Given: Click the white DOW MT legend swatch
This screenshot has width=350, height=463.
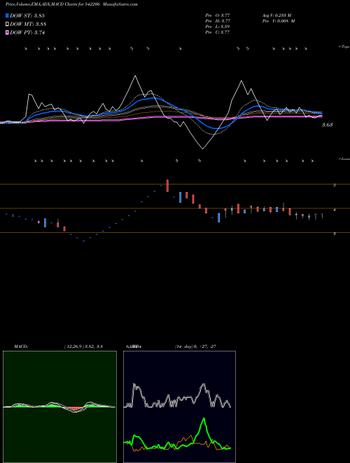Looking at the screenshot, I should tap(8, 25).
